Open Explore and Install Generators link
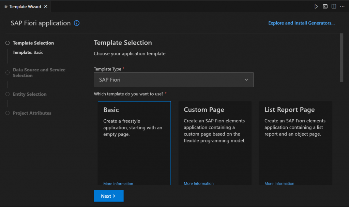This screenshot has height=207, width=349. tap(301, 23)
